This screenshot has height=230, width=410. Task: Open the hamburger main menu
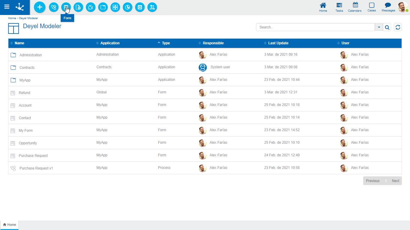(7, 7)
